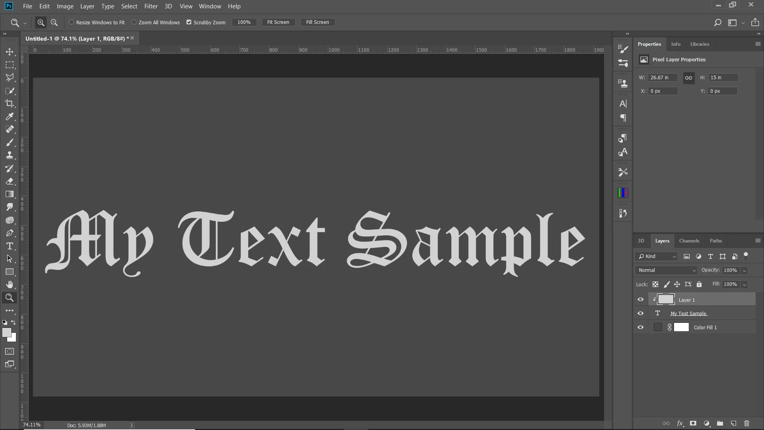The width and height of the screenshot is (764, 430).
Task: Open the Opacity slider dropdown arrow
Action: pos(744,270)
